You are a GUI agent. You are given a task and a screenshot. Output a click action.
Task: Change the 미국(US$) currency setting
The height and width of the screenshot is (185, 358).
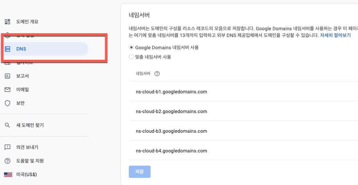click(x=27, y=175)
